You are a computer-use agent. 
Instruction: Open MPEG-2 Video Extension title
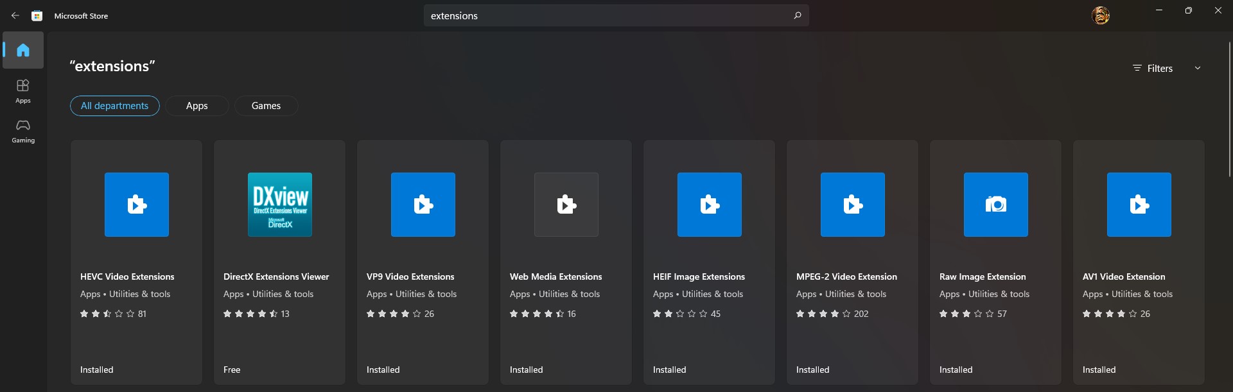click(846, 277)
